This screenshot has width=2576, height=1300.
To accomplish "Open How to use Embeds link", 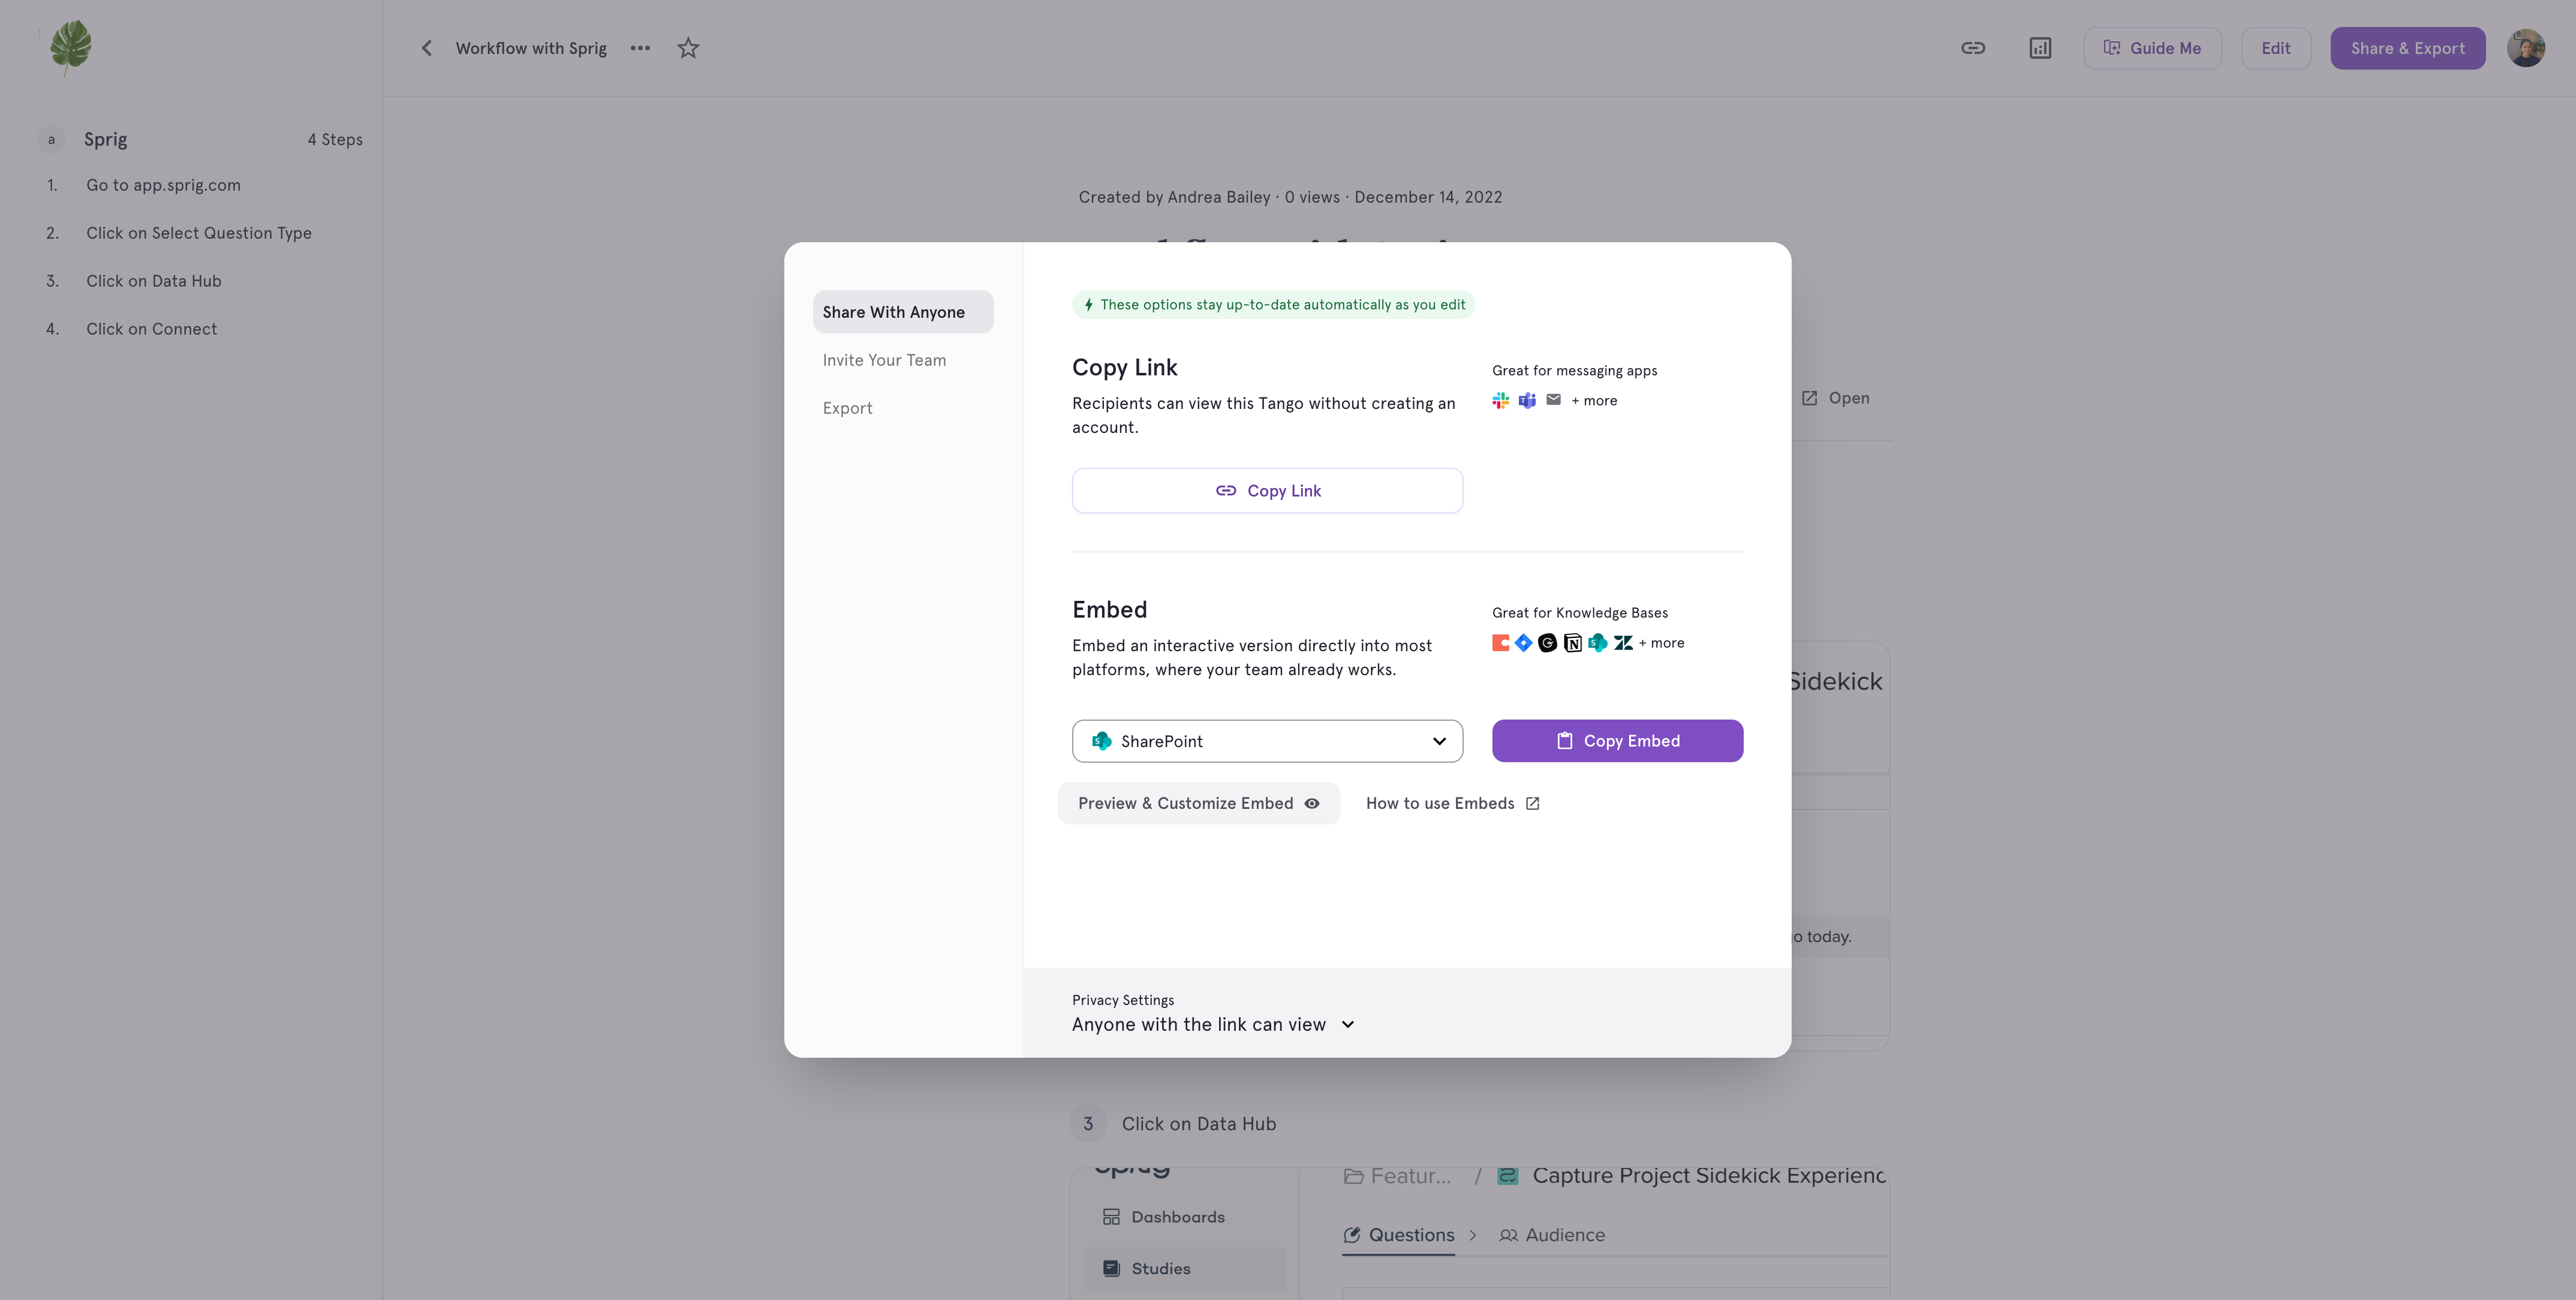I will [x=1452, y=803].
